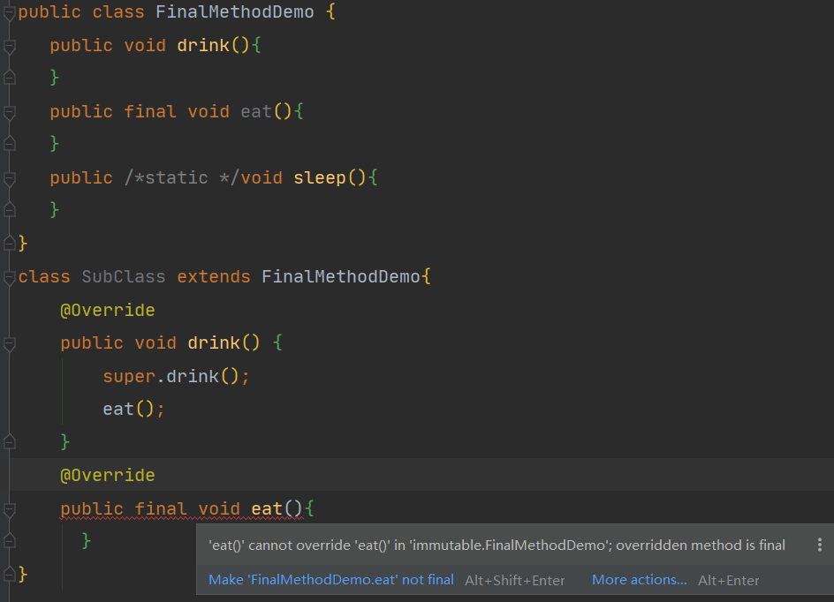Screen dimensions: 834x602
Task: Click the @Override annotation above eat()
Action: [x=108, y=475]
